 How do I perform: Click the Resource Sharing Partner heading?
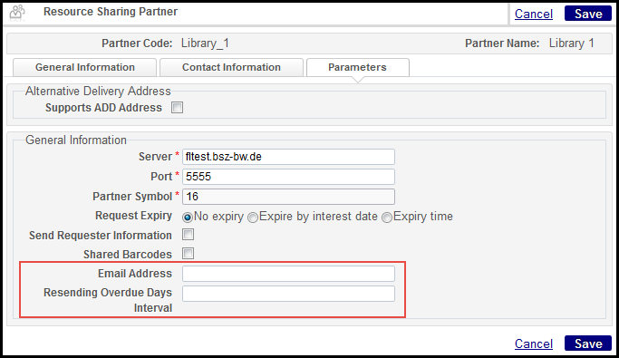(x=111, y=12)
